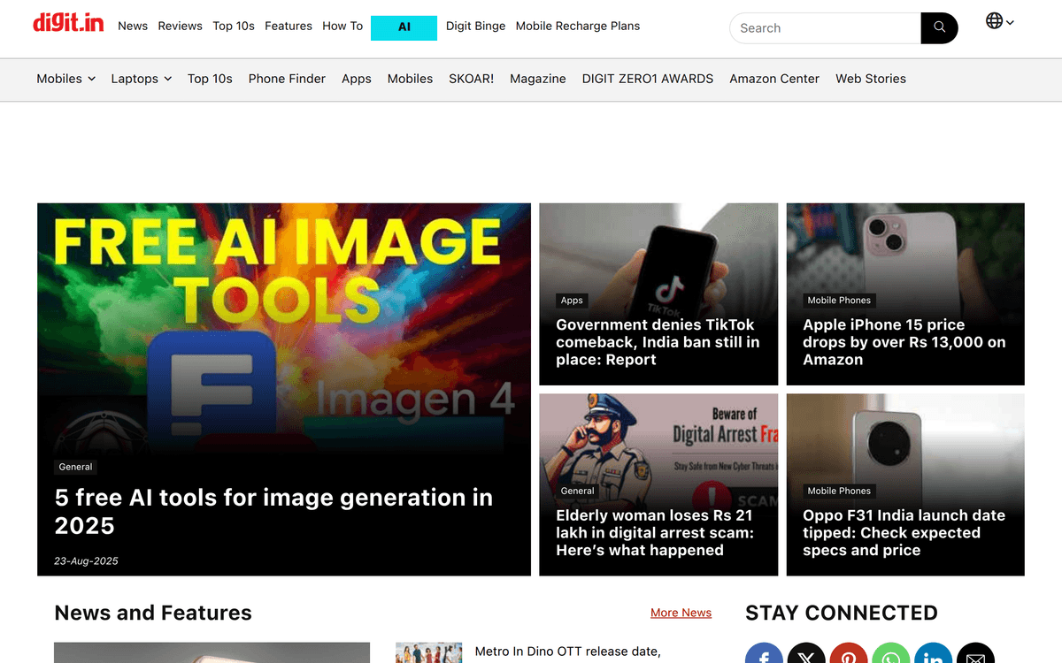Click the 23-Aug-2025 date text
Image resolution: width=1062 pixels, height=663 pixels.
point(86,561)
